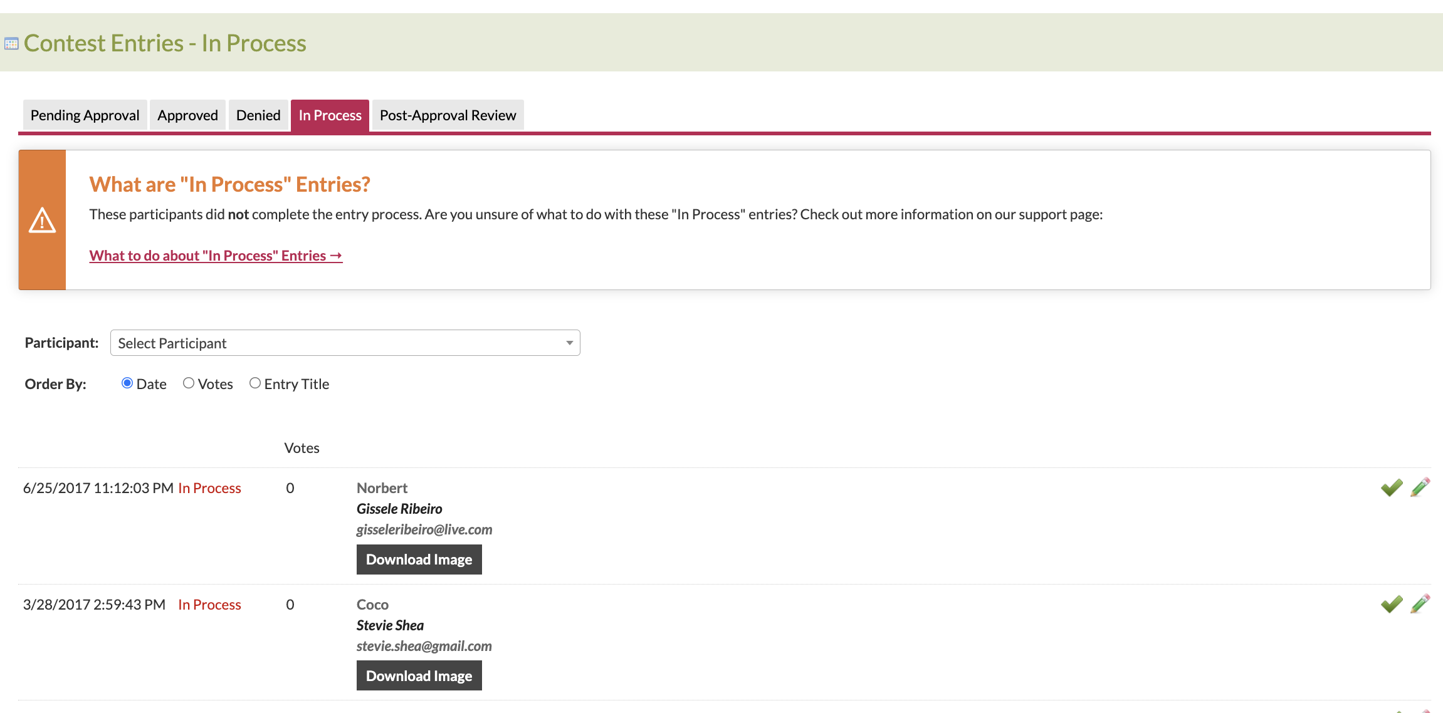Screen dimensions: 1443x713
Task: Go to the Denied tab
Action: pos(258,115)
